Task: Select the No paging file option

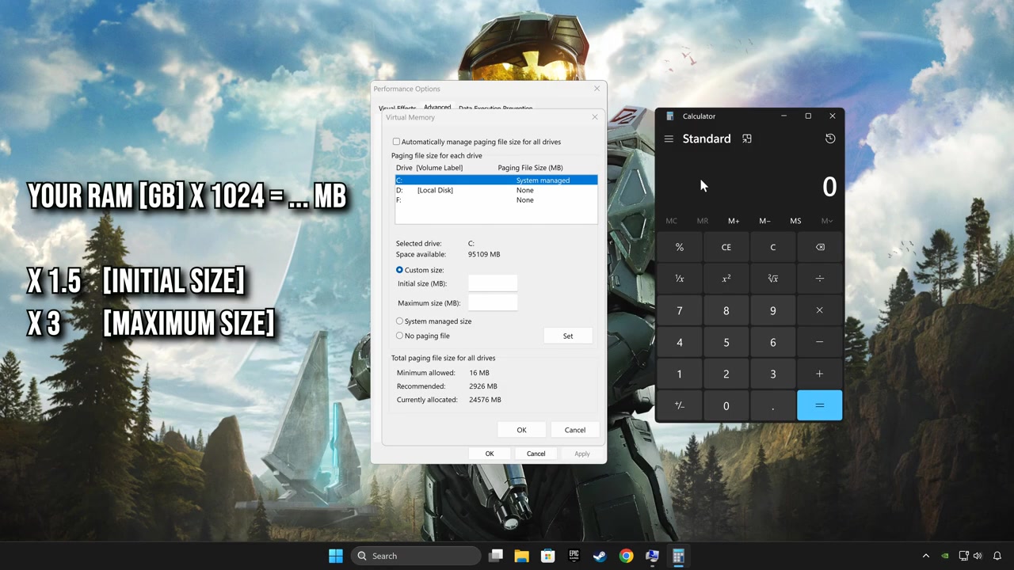Action: click(399, 336)
